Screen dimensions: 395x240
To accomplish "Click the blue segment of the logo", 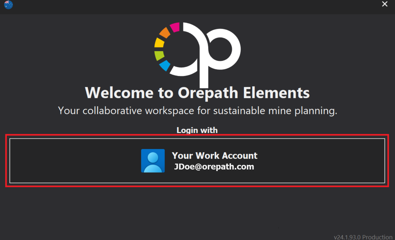I will (x=165, y=65).
